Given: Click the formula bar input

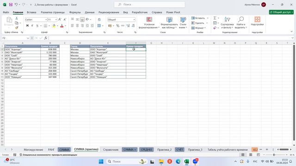Looking at the screenshot, I should [x=170, y=38].
